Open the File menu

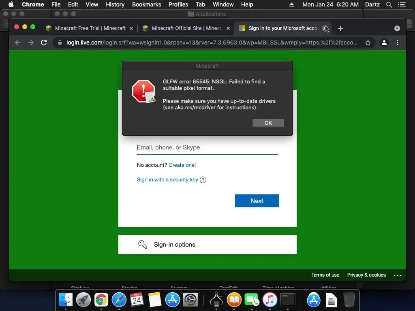coord(56,4)
